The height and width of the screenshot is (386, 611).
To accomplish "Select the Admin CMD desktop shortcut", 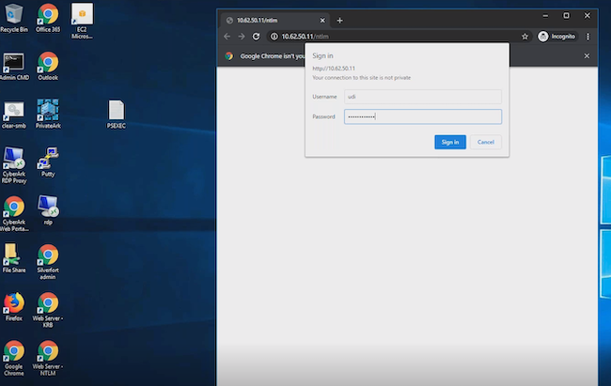I will coord(14,66).
